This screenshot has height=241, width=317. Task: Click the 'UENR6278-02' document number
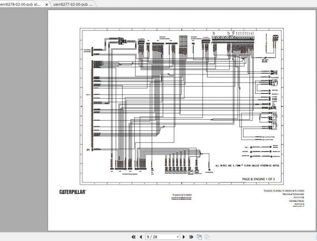(296, 201)
